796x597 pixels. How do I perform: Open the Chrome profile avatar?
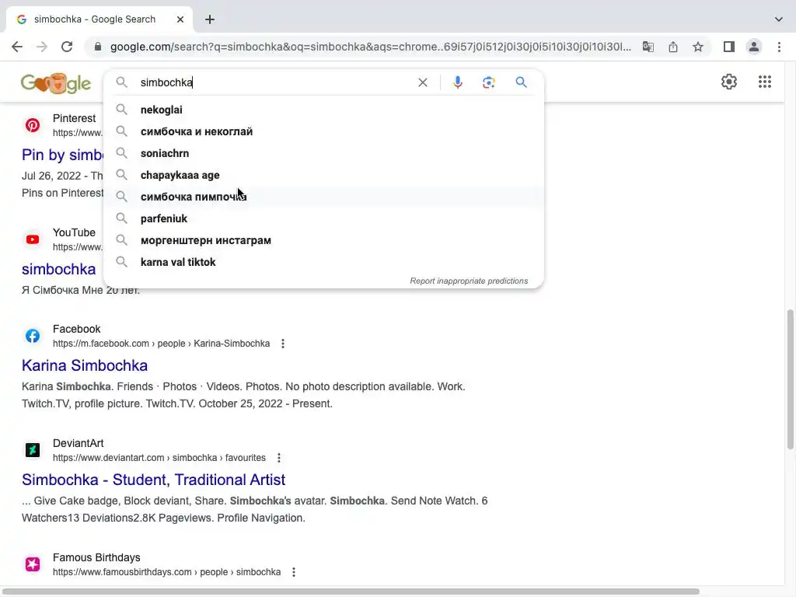[754, 47]
